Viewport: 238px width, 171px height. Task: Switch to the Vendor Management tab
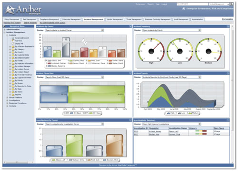[115, 19]
